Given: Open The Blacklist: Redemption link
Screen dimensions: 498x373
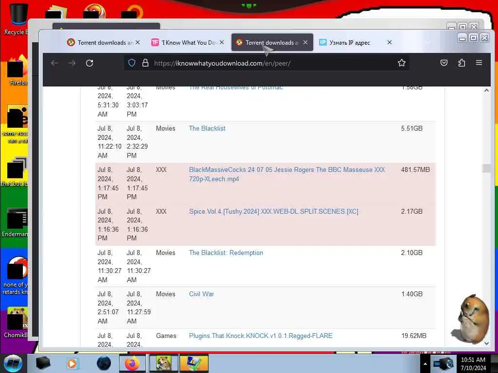Looking at the screenshot, I should click(226, 253).
